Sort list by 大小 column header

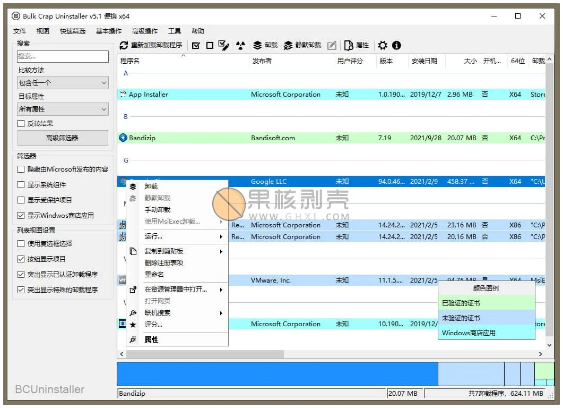tap(463, 61)
